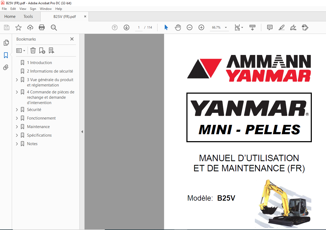Viewport: 326px width, 230px height.
Task: Choose the selection arrow tool
Action: 166,27
